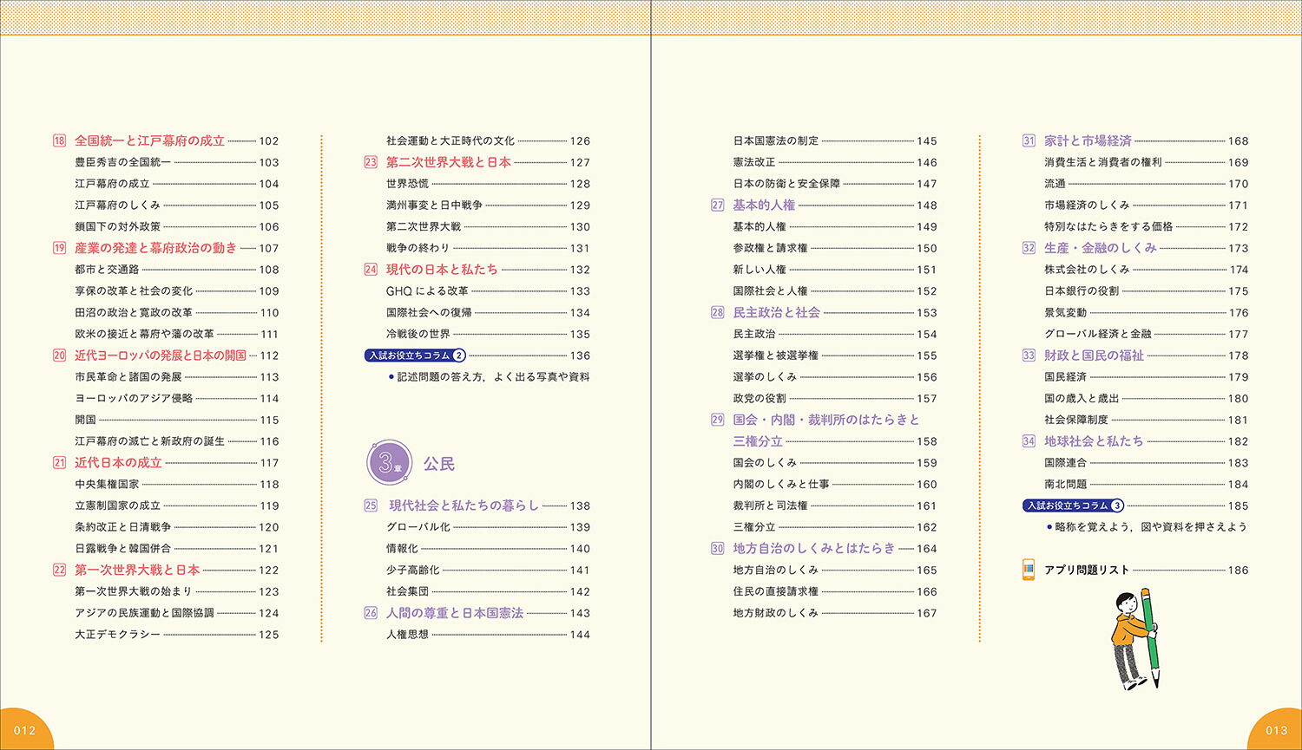
Task: Click the dotted divider line between columns
Action: coord(323,390)
